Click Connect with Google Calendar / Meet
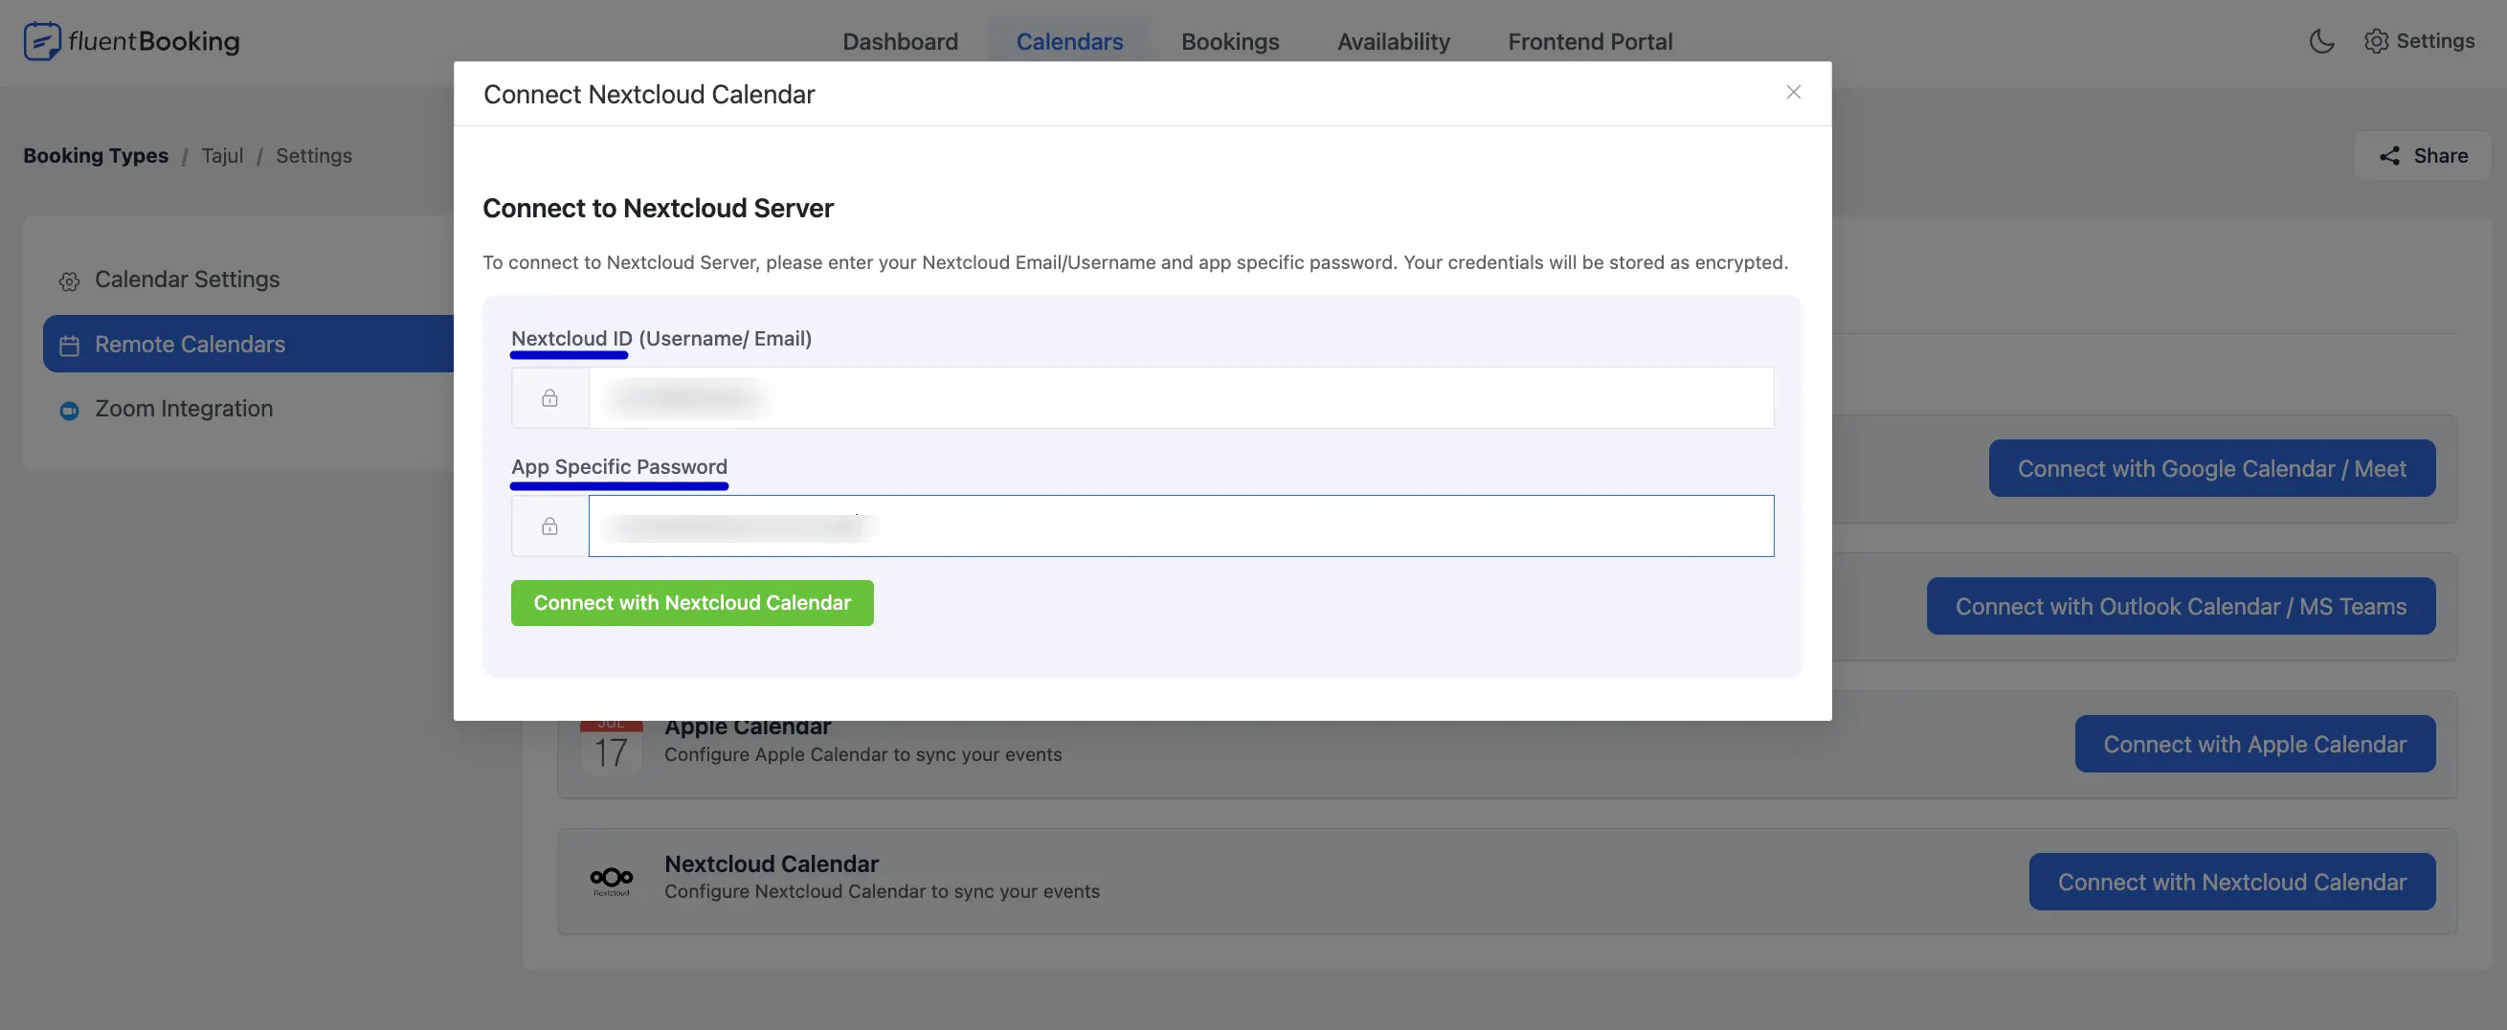The height and width of the screenshot is (1030, 2507). click(2211, 468)
